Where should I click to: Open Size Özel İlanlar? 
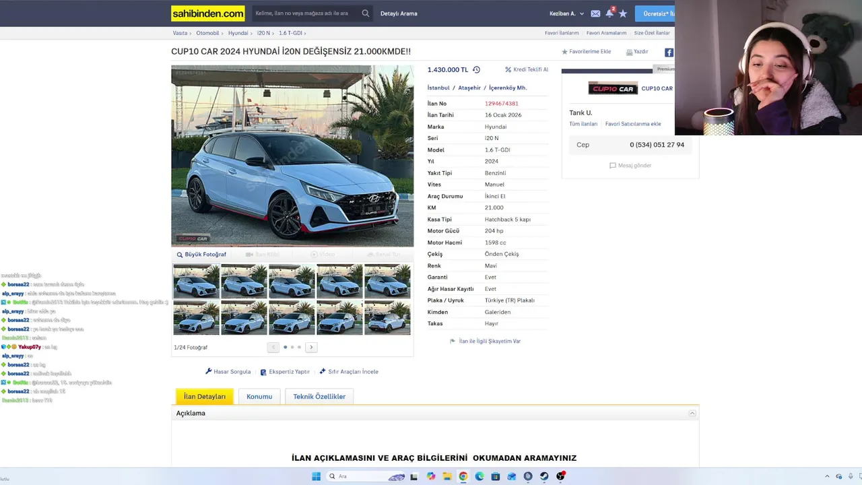pos(652,33)
